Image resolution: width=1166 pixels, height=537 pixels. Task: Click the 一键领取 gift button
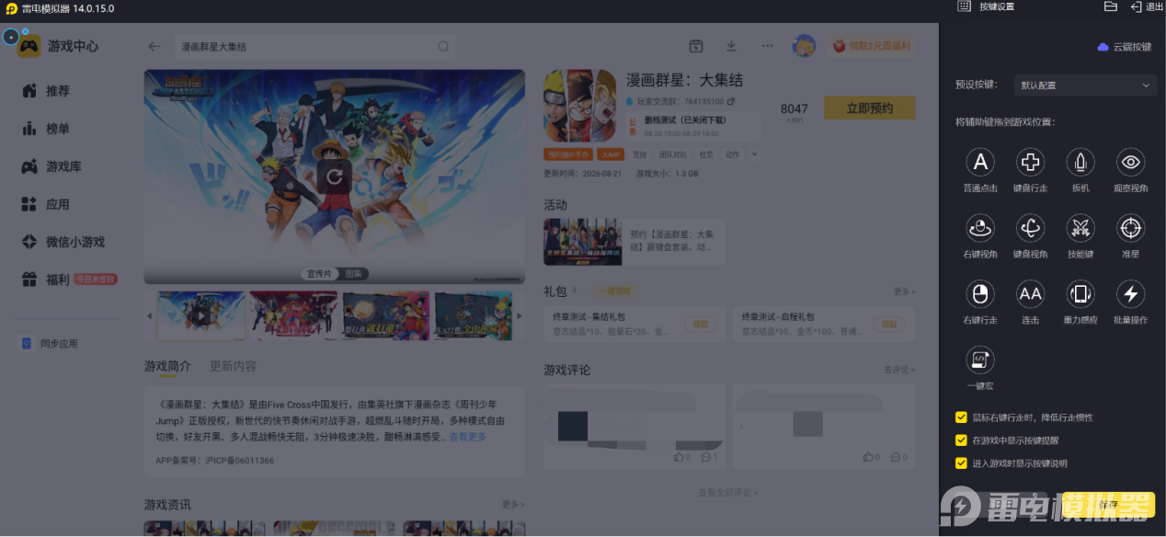click(615, 291)
